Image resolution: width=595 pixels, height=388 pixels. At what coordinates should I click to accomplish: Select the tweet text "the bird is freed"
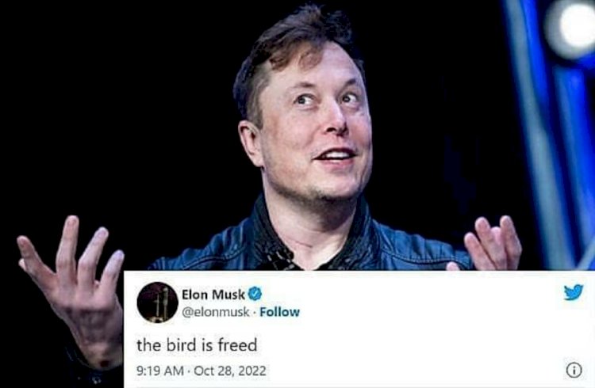tap(197, 345)
